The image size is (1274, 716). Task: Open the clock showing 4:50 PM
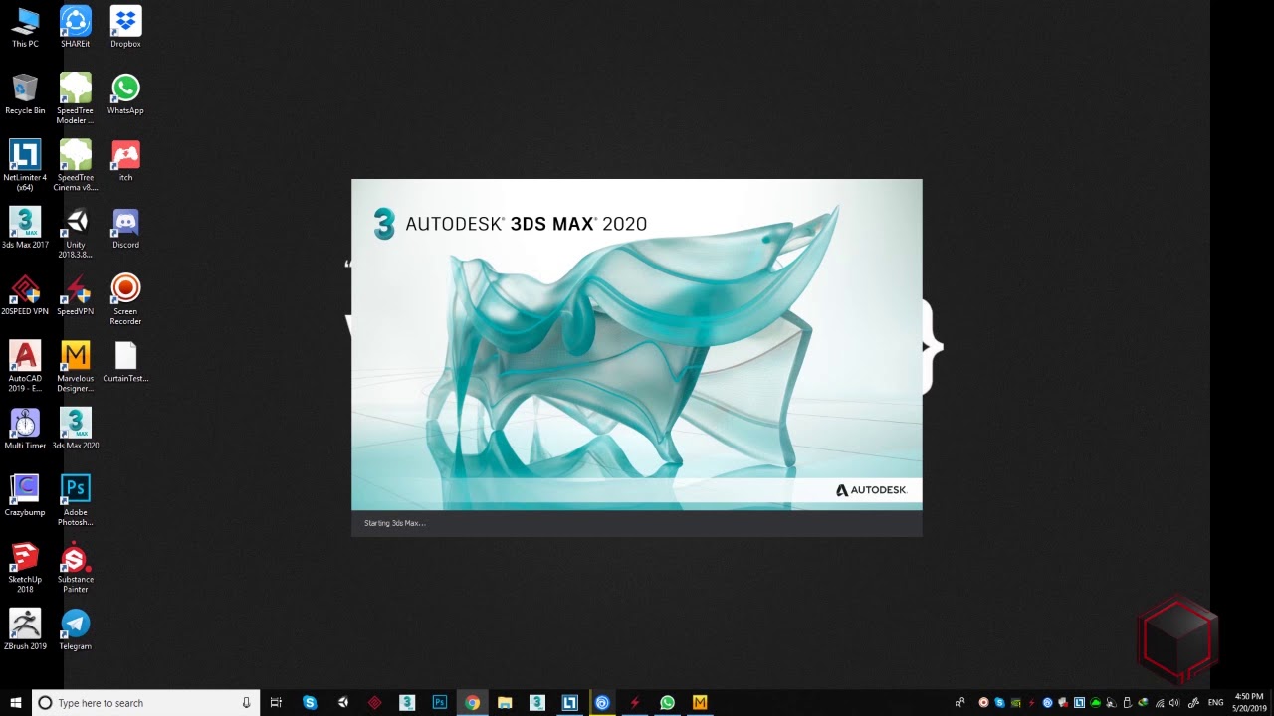click(x=1249, y=702)
